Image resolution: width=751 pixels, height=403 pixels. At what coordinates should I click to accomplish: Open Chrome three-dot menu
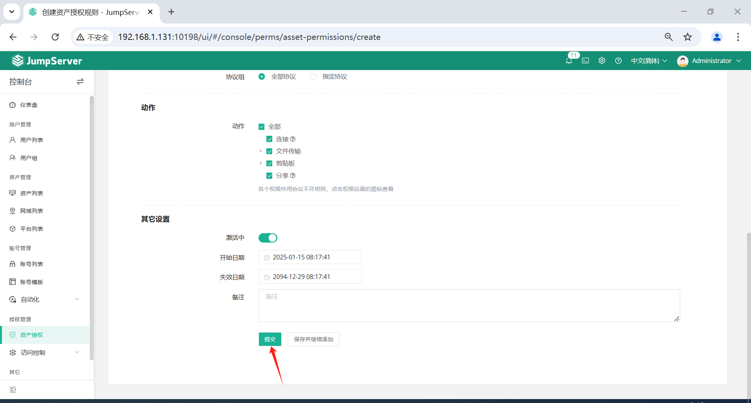738,37
